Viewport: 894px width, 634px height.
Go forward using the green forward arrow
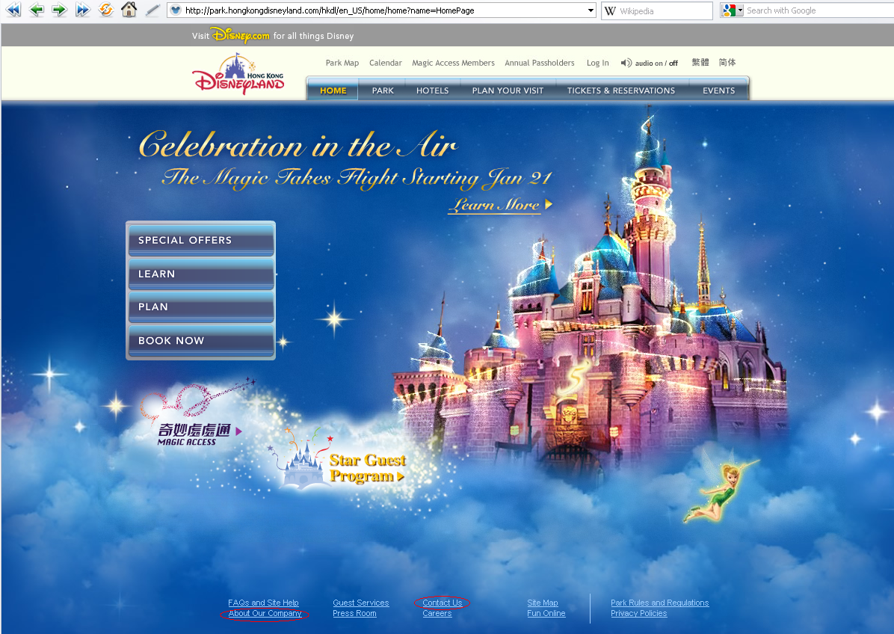pos(59,10)
